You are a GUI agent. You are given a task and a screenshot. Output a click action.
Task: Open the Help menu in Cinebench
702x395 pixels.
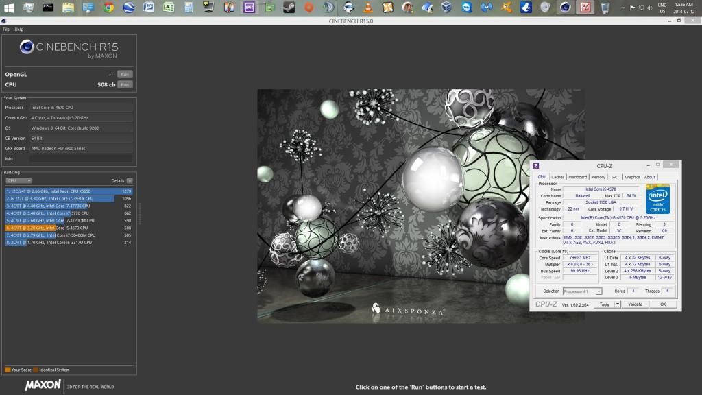pyautogui.click(x=19, y=29)
